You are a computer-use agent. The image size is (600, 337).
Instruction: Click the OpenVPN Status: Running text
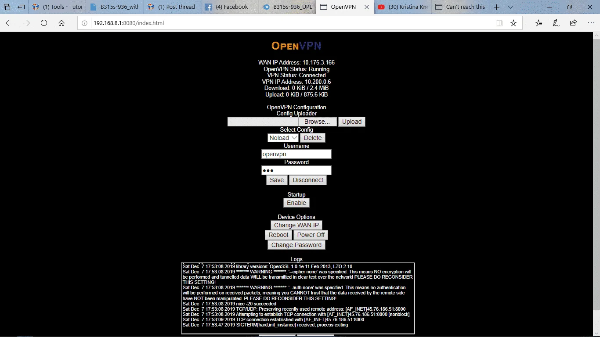coord(296,69)
